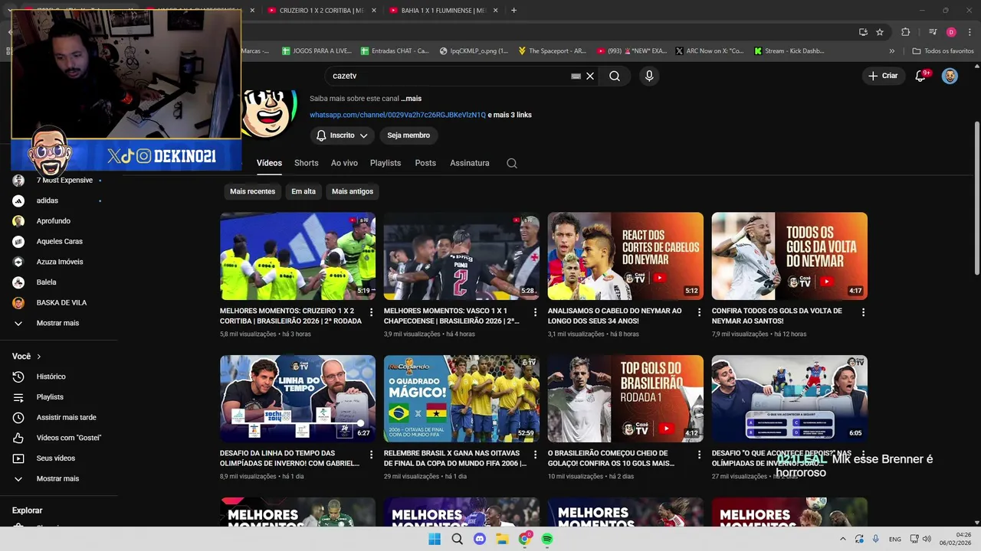Start voice search with the microphone

pos(649,76)
